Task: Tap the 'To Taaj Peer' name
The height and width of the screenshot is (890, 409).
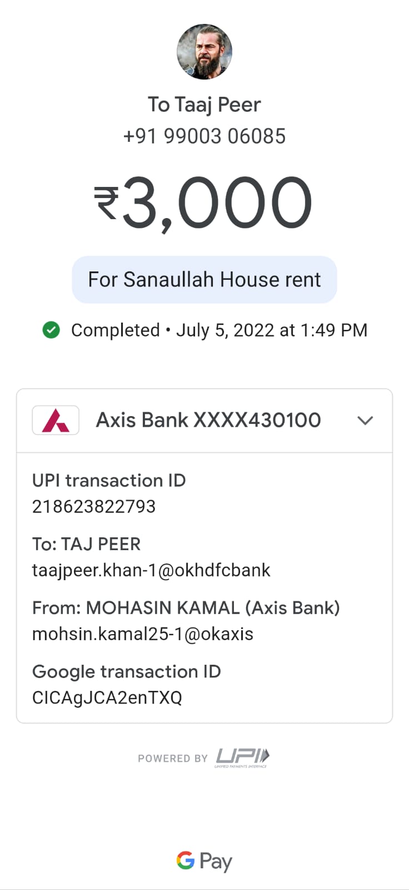Action: (x=205, y=105)
